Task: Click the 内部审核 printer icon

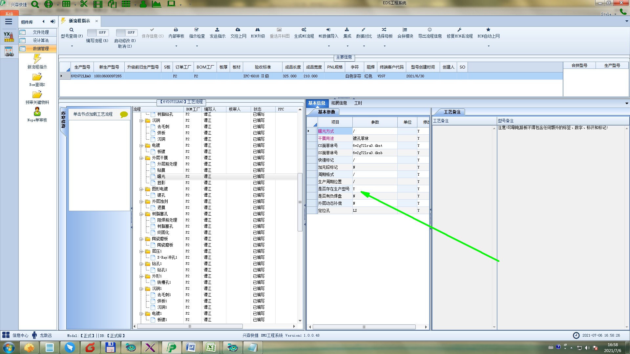Action: point(176,30)
